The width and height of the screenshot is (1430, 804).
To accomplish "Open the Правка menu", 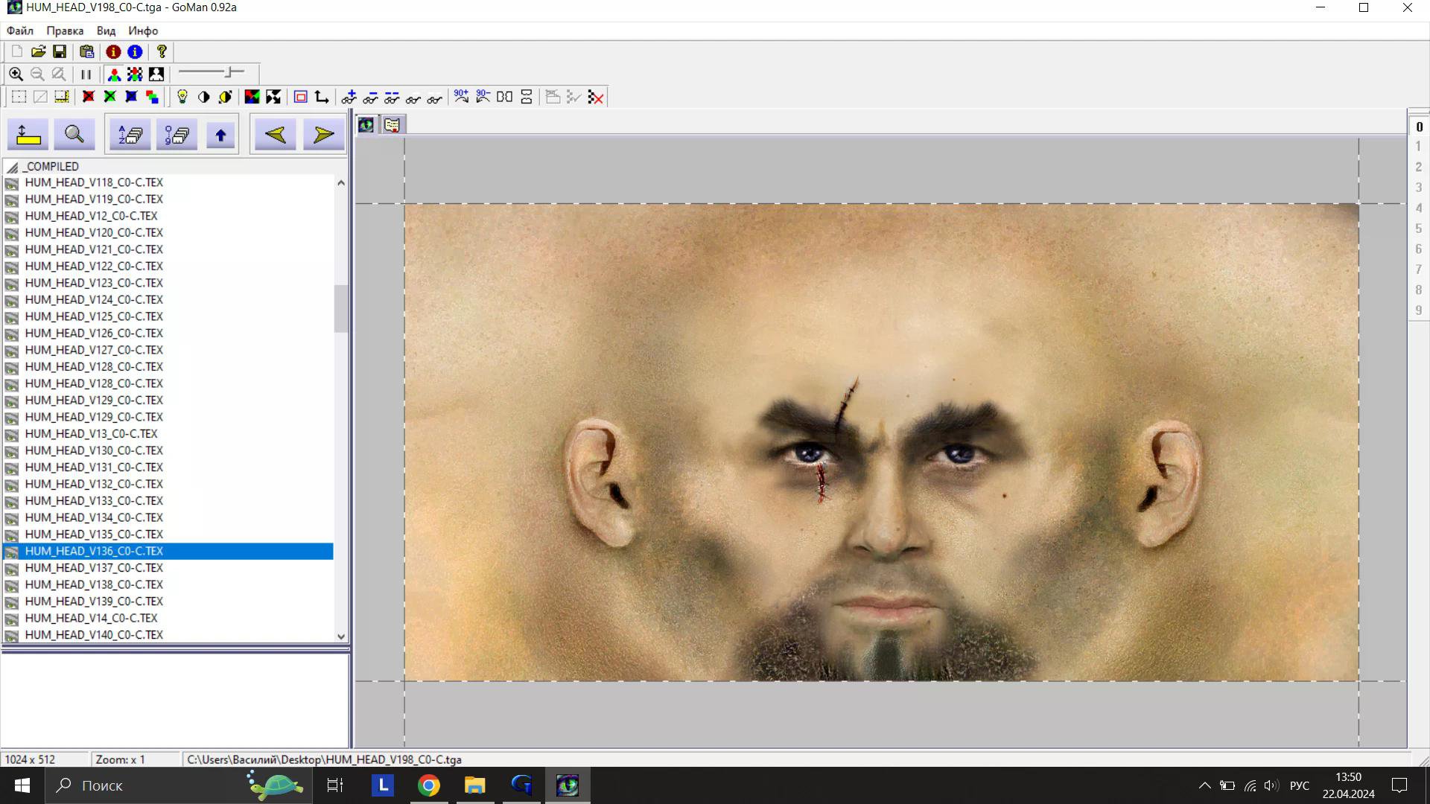I will point(65,31).
